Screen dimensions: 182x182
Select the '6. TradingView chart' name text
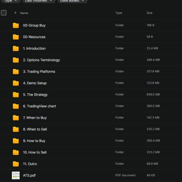tap(40, 106)
